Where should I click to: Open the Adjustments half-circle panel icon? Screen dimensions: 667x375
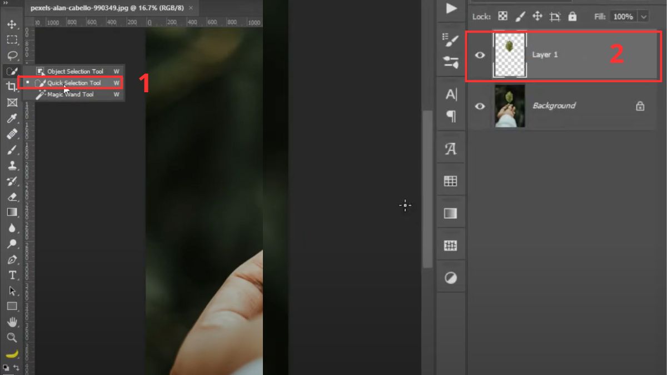tap(451, 278)
